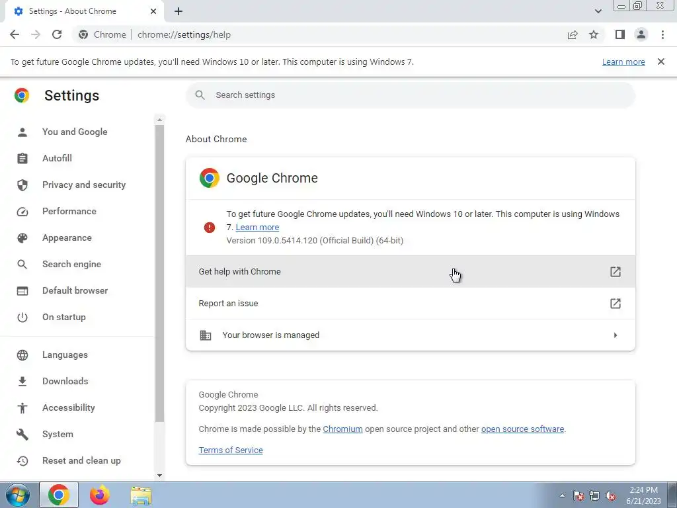This screenshot has height=508, width=677.
Task: Click the Report an issue external icon
Action: 616,303
